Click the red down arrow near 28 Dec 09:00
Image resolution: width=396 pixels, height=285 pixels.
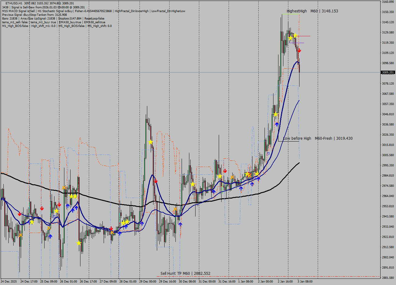tap(111, 229)
